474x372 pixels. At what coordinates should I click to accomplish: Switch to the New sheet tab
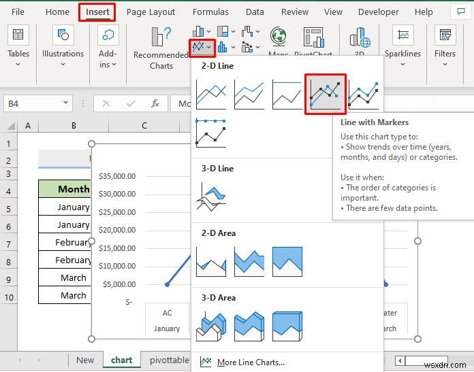(85, 360)
